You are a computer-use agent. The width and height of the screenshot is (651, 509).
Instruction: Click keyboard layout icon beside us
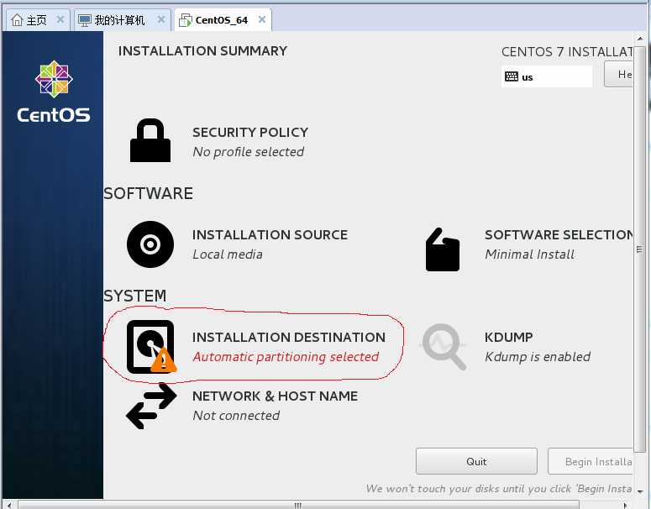pos(511,76)
